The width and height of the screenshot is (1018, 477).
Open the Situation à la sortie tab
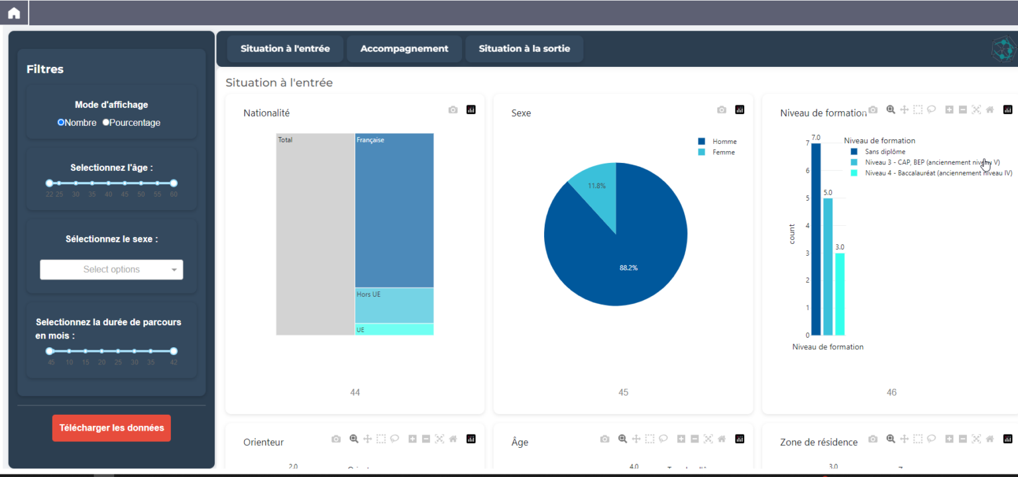524,49
